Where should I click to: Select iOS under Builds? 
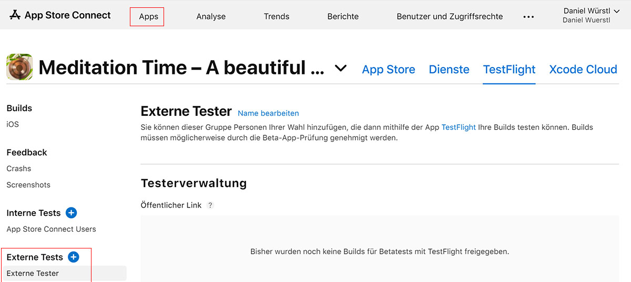click(13, 124)
